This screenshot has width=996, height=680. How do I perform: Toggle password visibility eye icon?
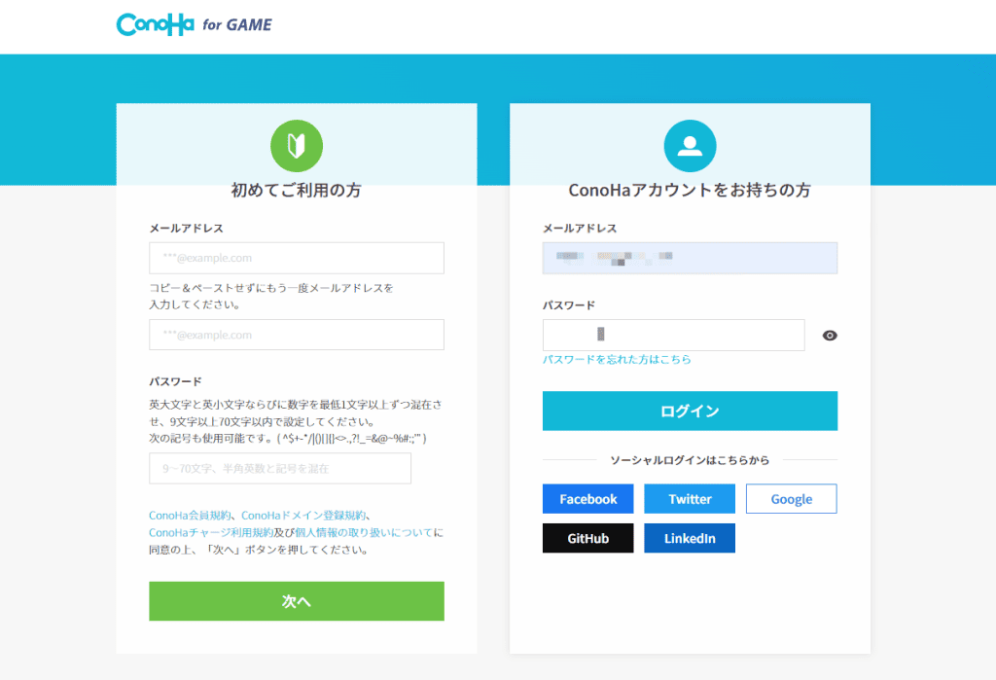click(830, 336)
